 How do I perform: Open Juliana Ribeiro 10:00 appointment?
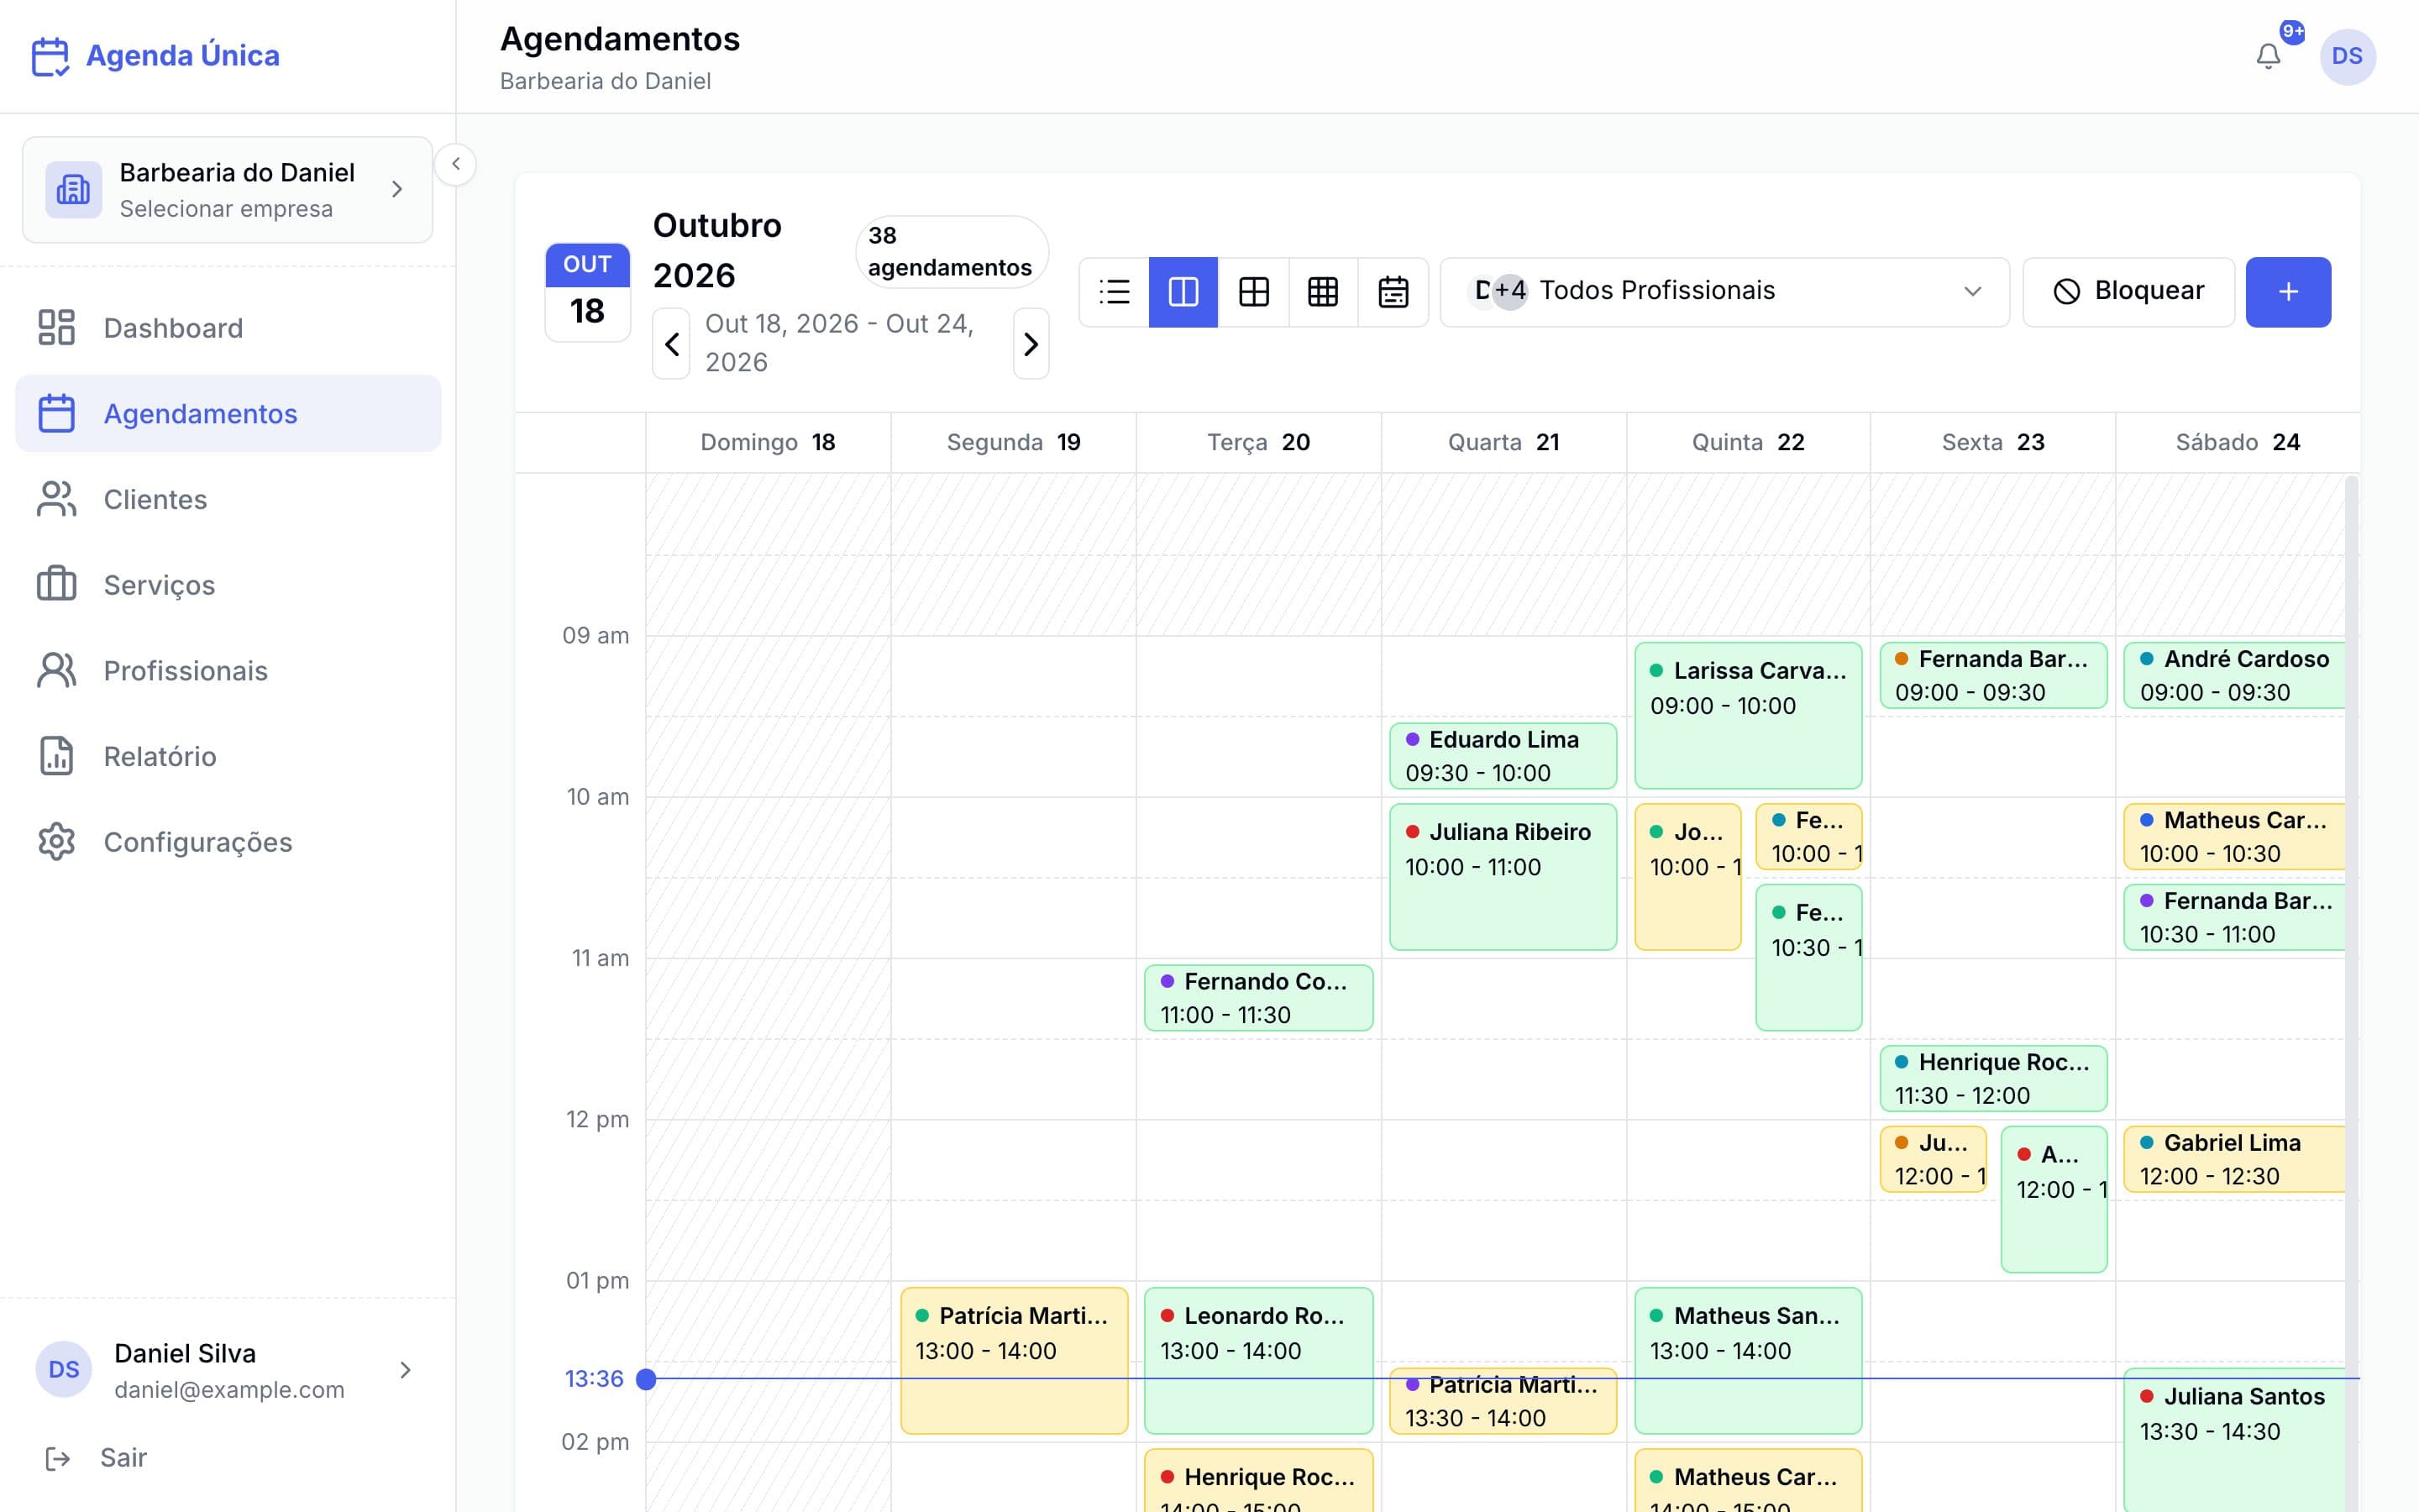(x=1503, y=877)
